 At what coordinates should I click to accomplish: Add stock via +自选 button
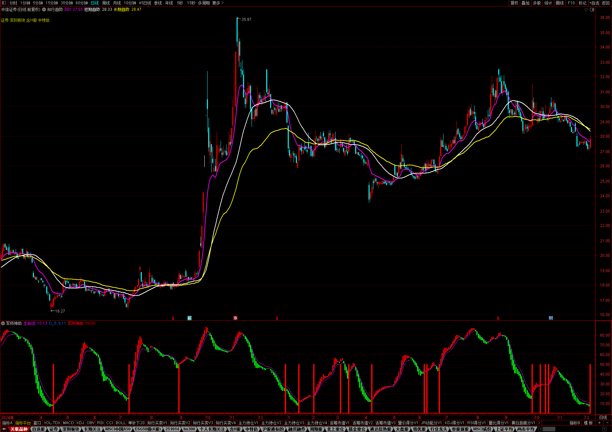[594, 3]
